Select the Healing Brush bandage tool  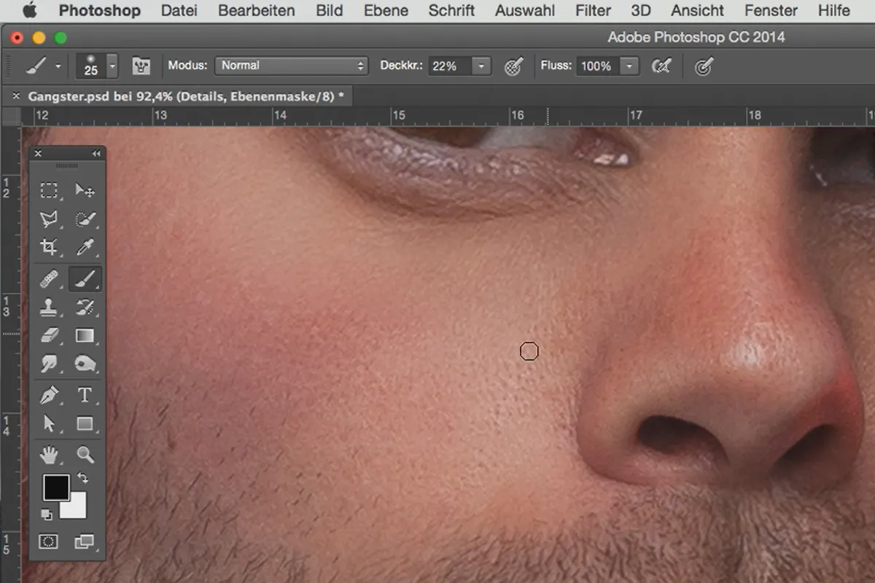pyautogui.click(x=49, y=278)
